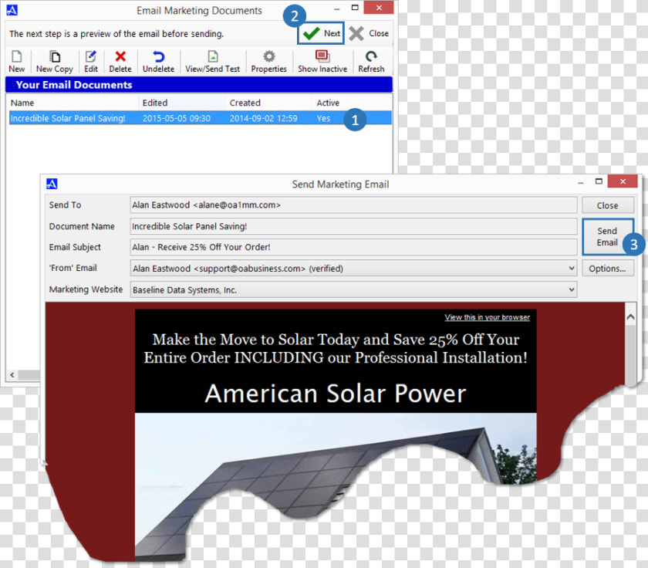This screenshot has height=568, width=648.
Task: Click Close in Send Marketing Email window
Action: pos(608,205)
